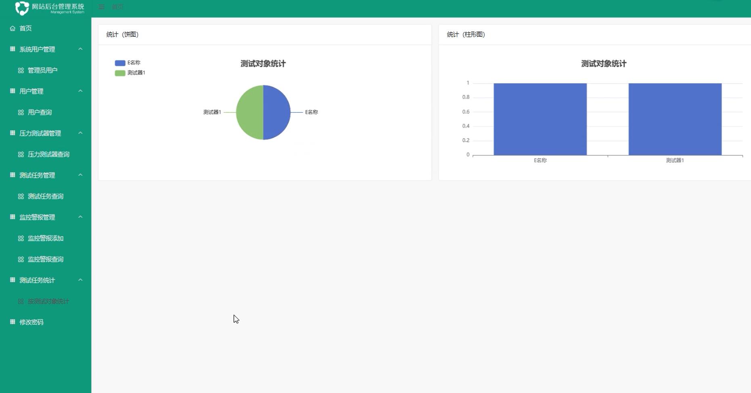Viewport: 751px width, 393px height.
Task: Click the website logo icon in header
Action: coord(22,8)
